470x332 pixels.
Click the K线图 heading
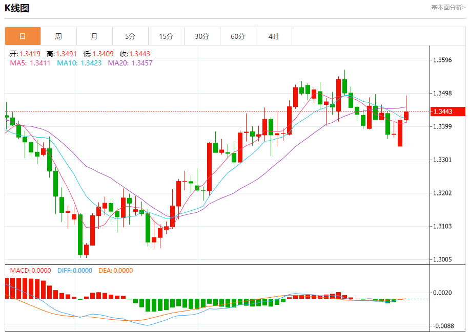click(x=17, y=8)
